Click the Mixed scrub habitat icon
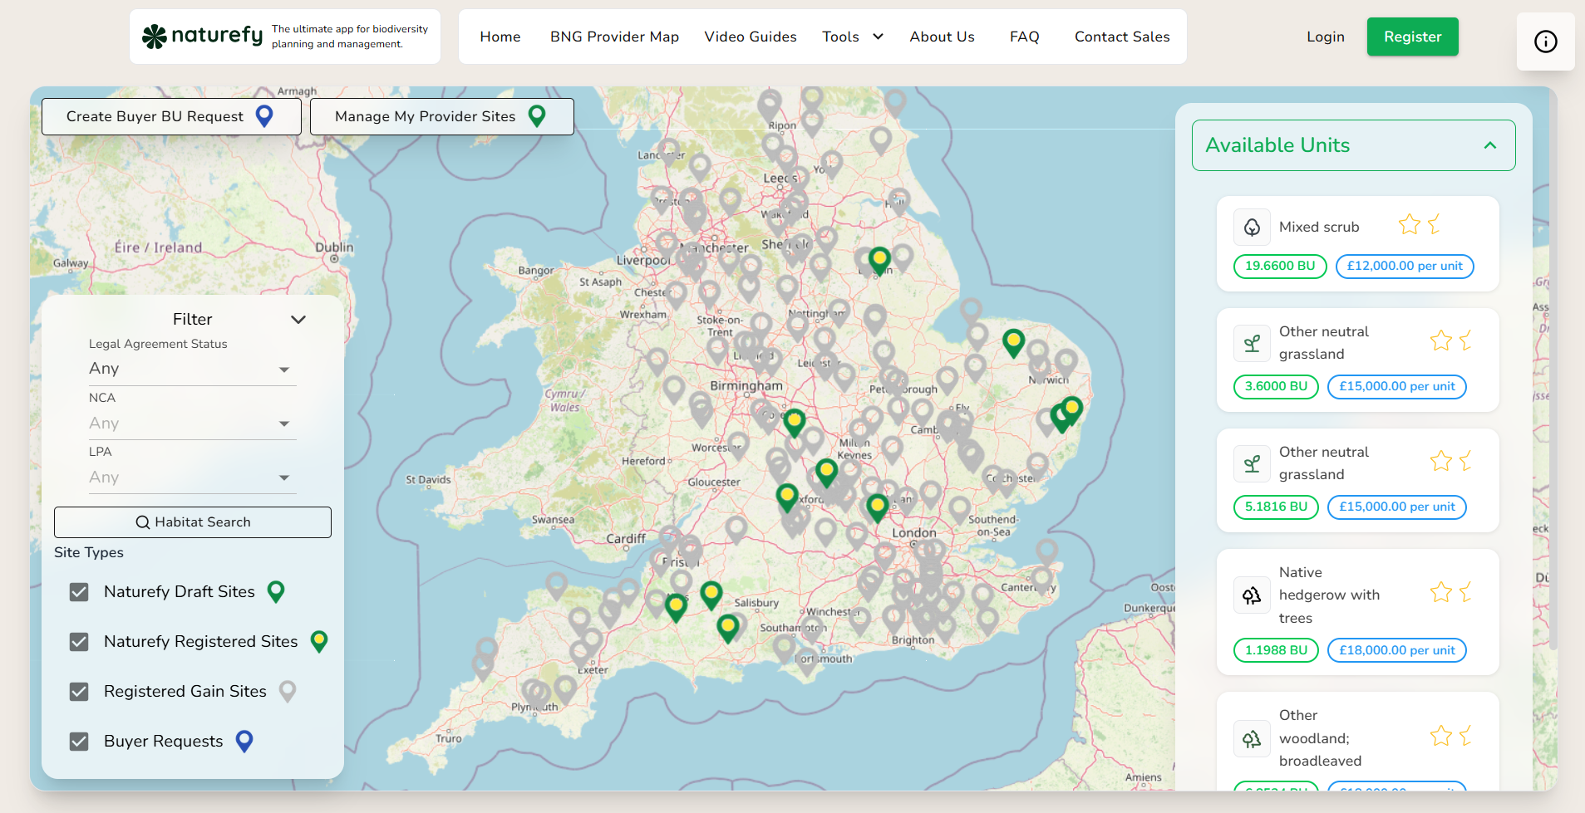 pos(1252,227)
